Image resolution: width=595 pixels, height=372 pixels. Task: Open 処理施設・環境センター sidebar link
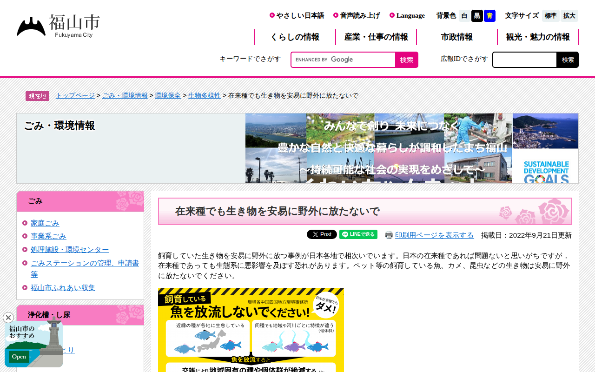pos(70,250)
